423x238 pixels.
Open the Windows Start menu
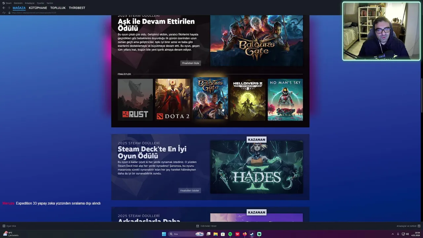pyautogui.click(x=164, y=234)
